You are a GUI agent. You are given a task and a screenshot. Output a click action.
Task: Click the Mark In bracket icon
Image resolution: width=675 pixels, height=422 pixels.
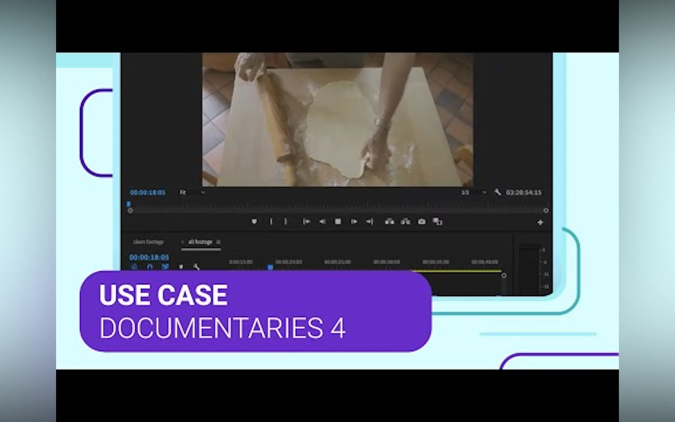pyautogui.click(x=271, y=222)
